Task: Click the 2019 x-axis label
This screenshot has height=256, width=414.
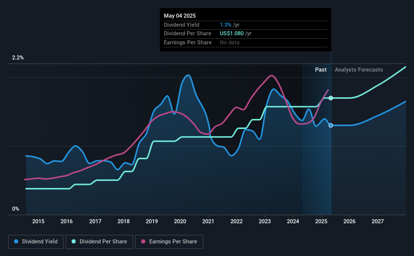Action: point(152,221)
